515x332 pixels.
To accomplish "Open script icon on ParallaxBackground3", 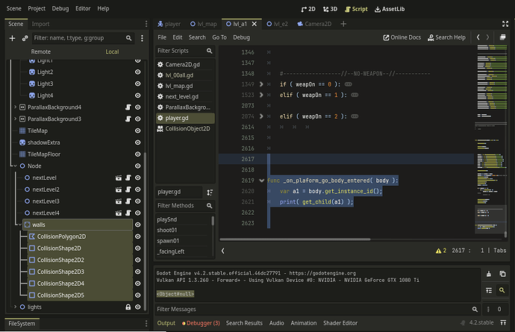I will (128, 119).
